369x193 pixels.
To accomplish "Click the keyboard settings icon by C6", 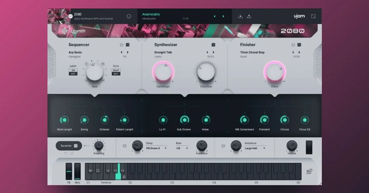I will click(x=309, y=171).
